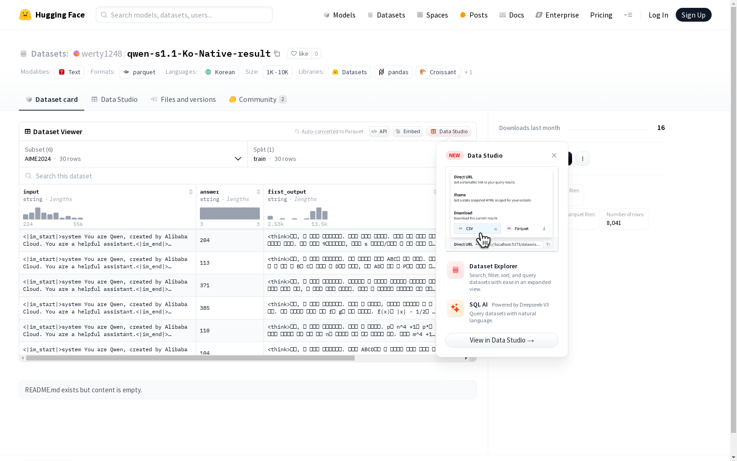This screenshot has width=737, height=461.
Task: Click the table scroll-right arrow
Action: click(x=466, y=358)
